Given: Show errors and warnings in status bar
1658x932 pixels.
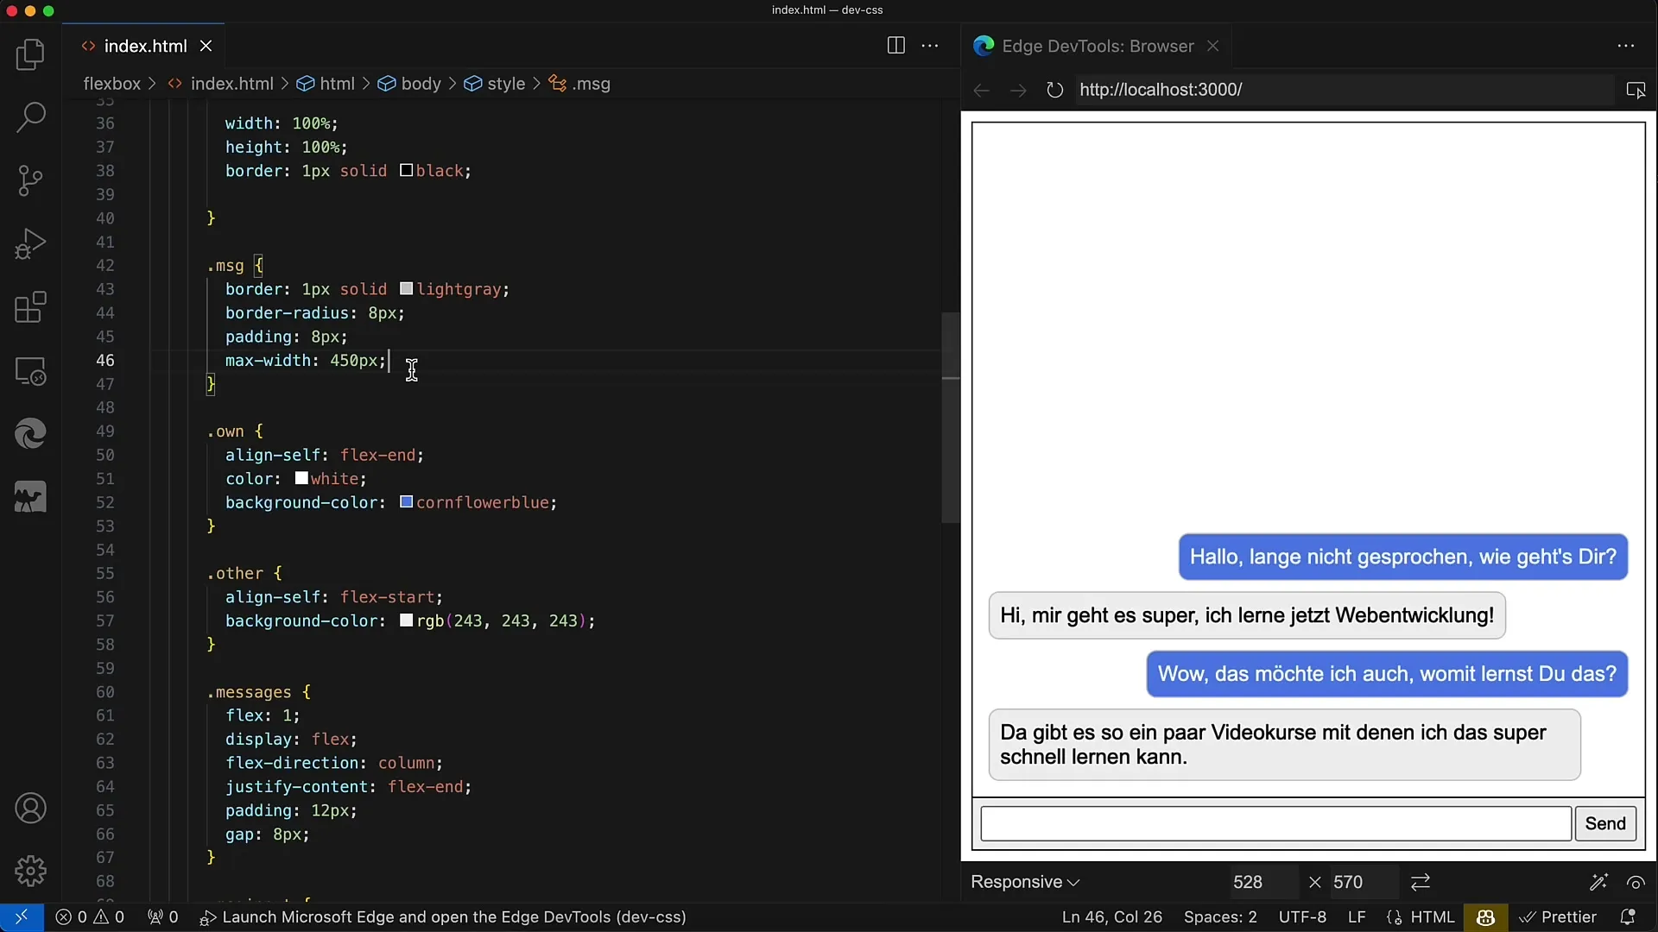Looking at the screenshot, I should [90, 916].
